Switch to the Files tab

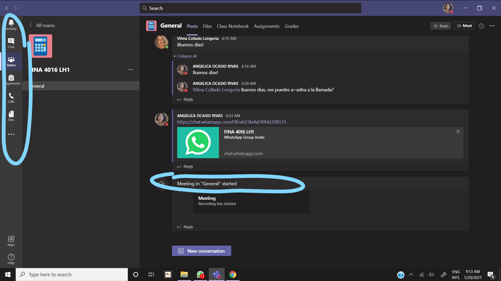pos(207,26)
